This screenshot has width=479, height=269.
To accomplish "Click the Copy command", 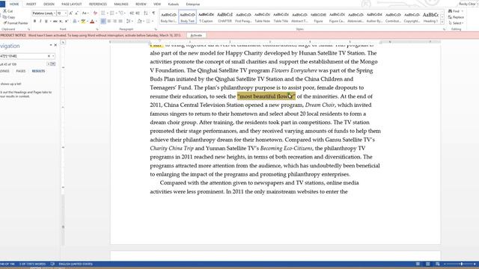I will [9, 17].
